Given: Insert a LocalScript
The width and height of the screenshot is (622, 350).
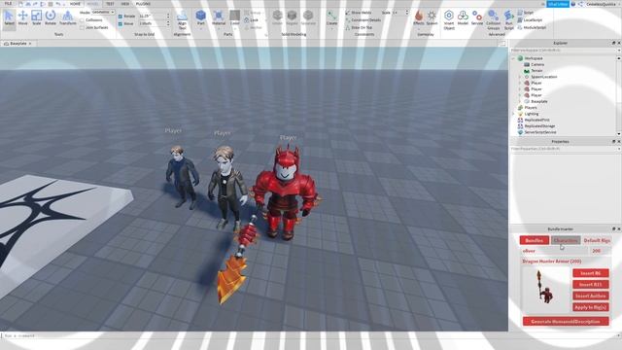Looking at the screenshot, I should (x=530, y=19).
